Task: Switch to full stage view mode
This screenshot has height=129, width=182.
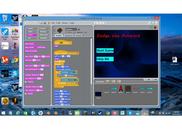Action: pyautogui.click(x=153, y=23)
